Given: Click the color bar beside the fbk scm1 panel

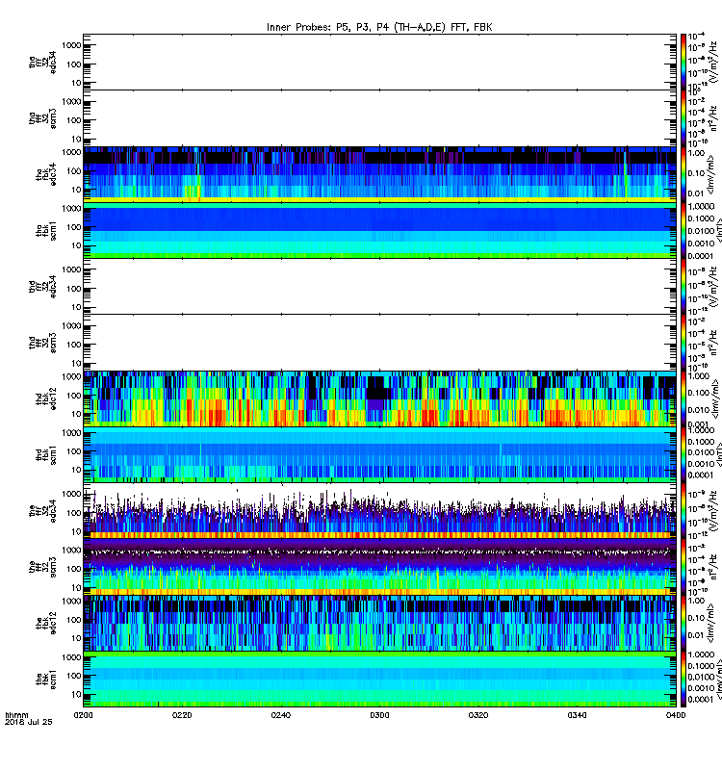Looking at the screenshot, I should coord(683,680).
